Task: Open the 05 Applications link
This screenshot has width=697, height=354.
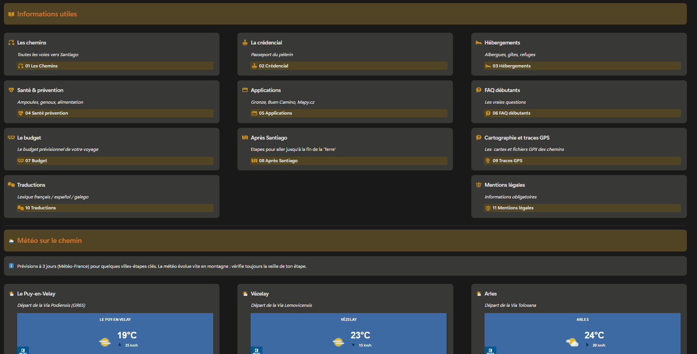Action: [x=275, y=113]
